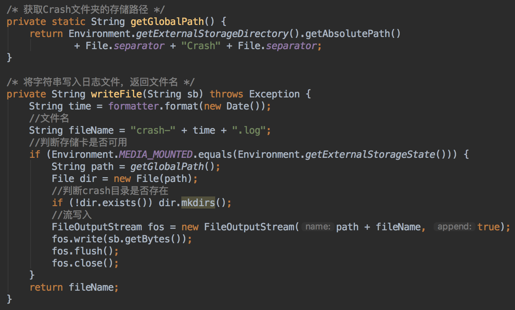This screenshot has width=515, height=310.
Task: Click fileName in the final return statement
Action: (x=91, y=287)
